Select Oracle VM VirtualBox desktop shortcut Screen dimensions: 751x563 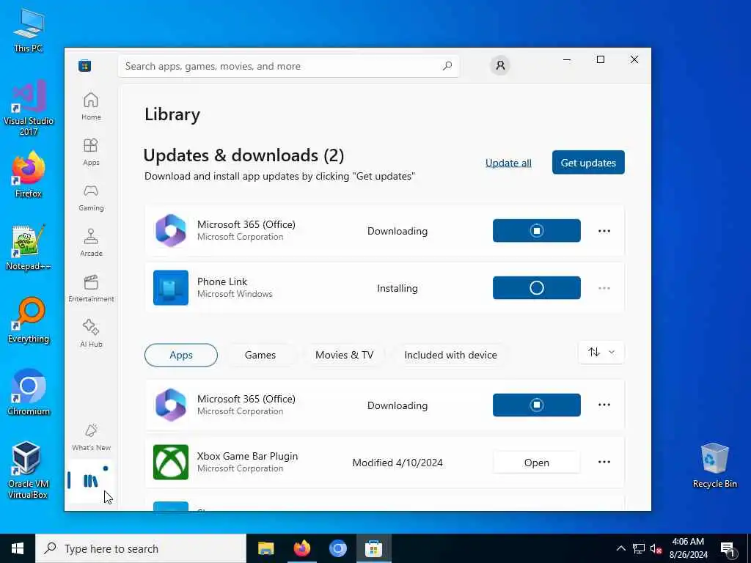[x=27, y=470]
